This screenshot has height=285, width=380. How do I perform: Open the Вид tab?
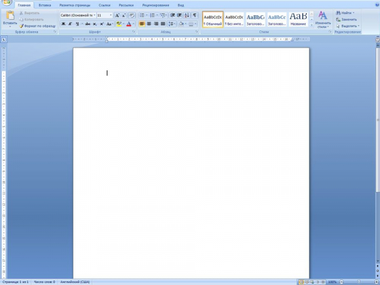point(180,5)
